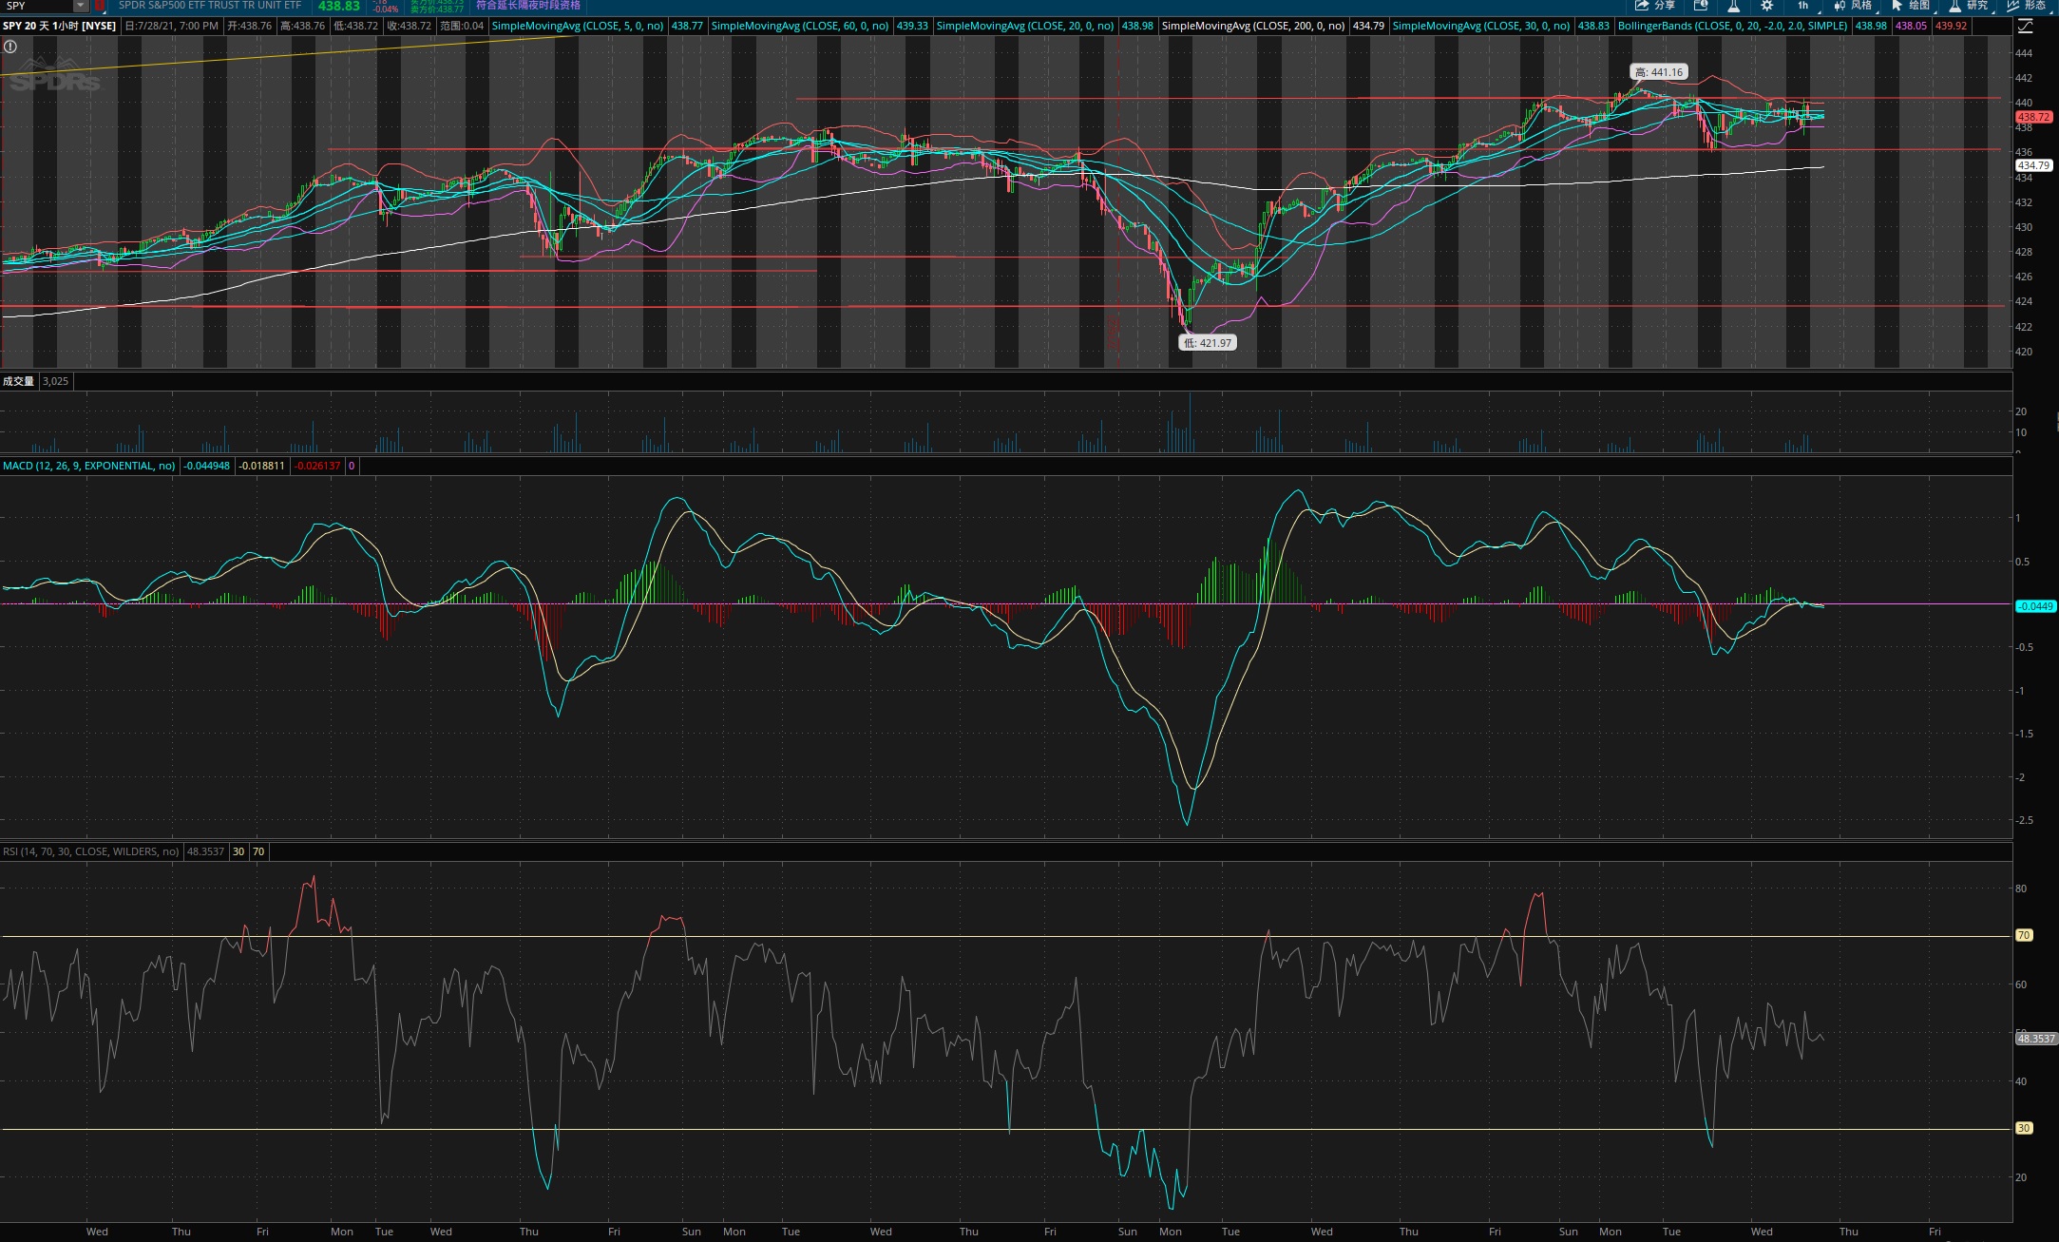Viewport: 2059px width, 1242px height.
Task: Click the red 438.72 last price tag
Action: click(x=2033, y=117)
